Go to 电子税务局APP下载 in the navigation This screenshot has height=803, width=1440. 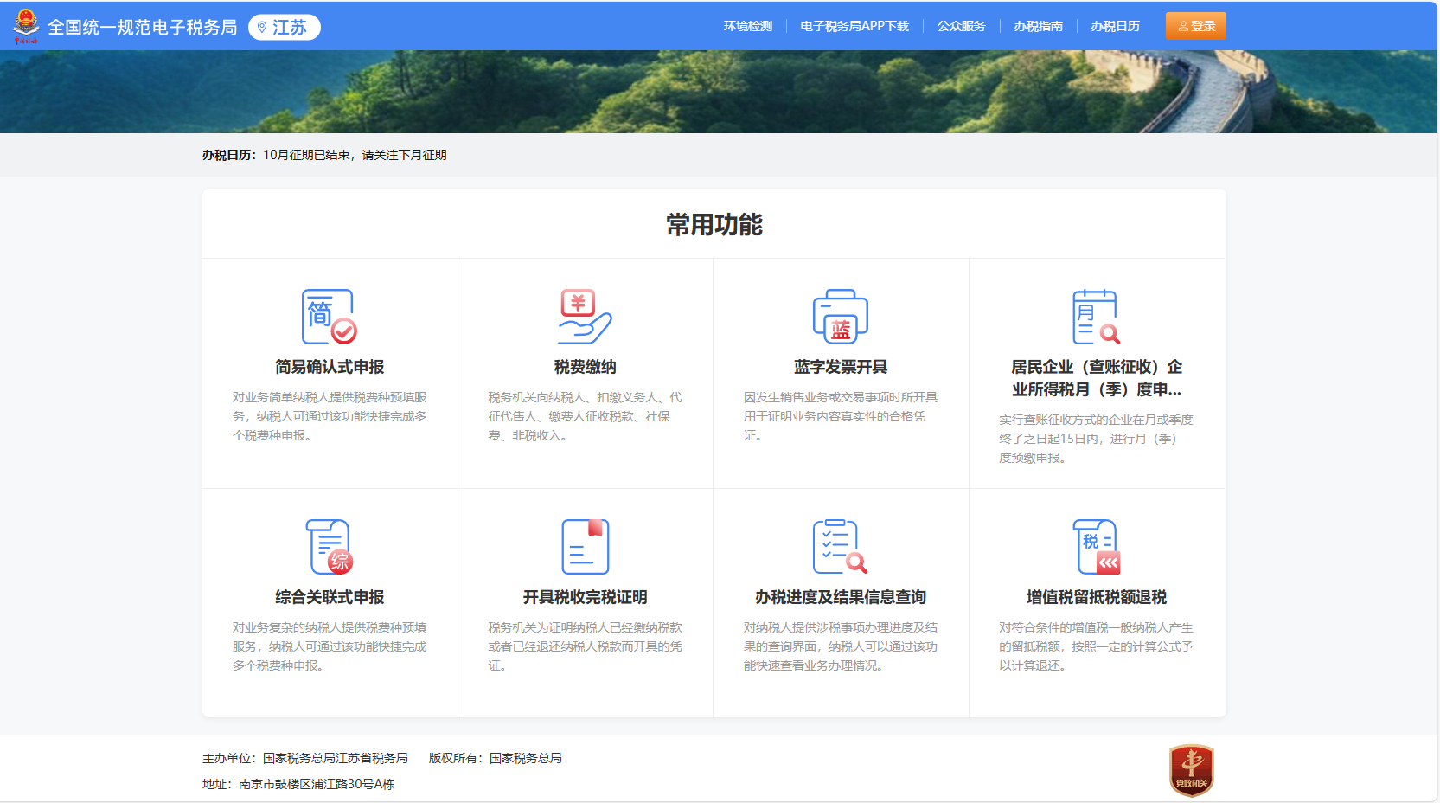tap(854, 27)
